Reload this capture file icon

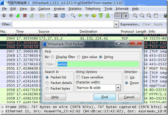63,16
